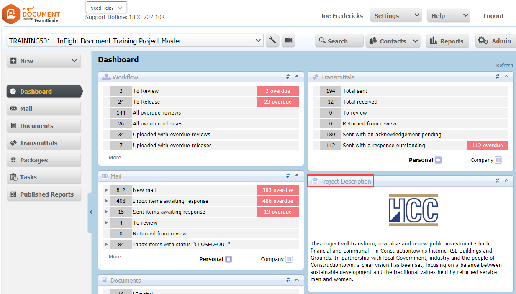Open the Dashboard section
The width and height of the screenshot is (516, 294).
point(44,91)
